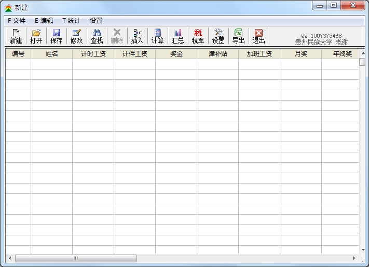Open the red 税率 tax rate icon

click(x=198, y=36)
